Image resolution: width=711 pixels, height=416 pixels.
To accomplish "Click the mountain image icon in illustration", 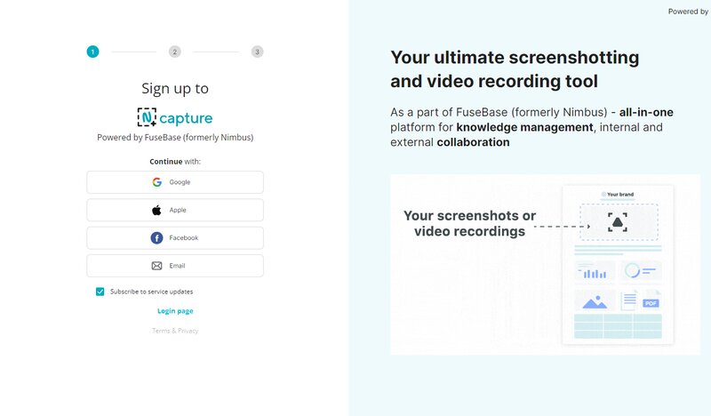I will [x=595, y=301].
